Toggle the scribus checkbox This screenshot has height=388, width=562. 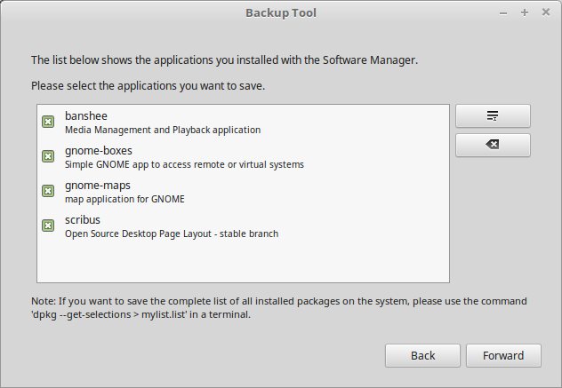click(x=48, y=226)
